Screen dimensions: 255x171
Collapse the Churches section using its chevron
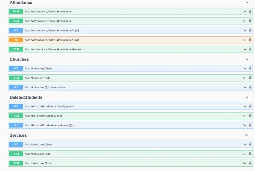247,59
